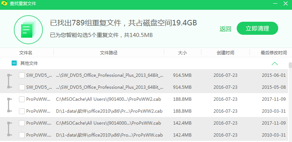Click the 2015-06-01 modified date
This screenshot has height=142, width=292.
(274, 75)
